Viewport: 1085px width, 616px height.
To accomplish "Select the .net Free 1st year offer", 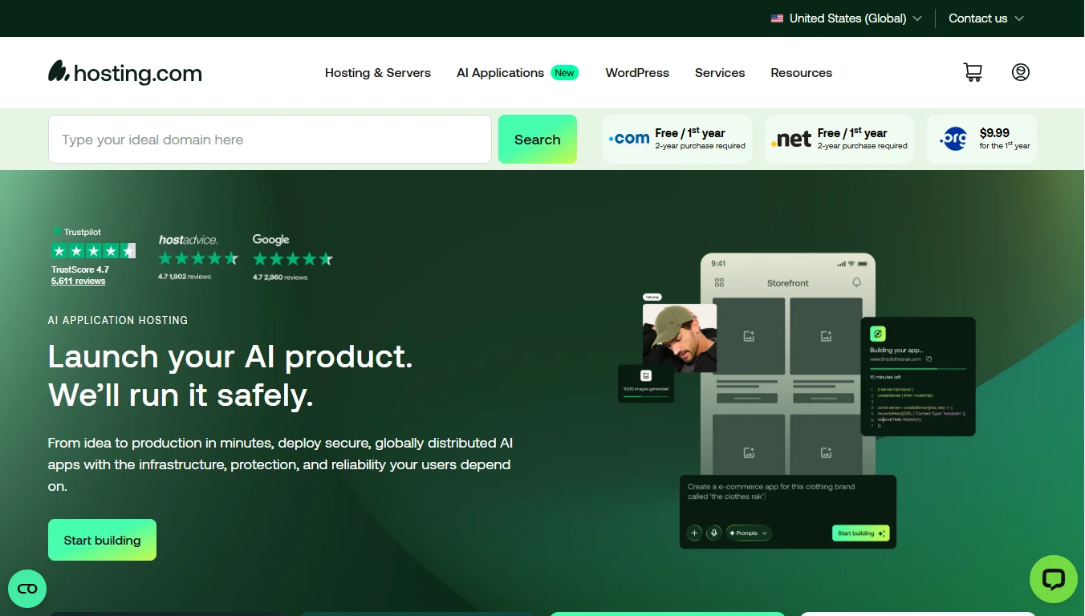I will [839, 140].
